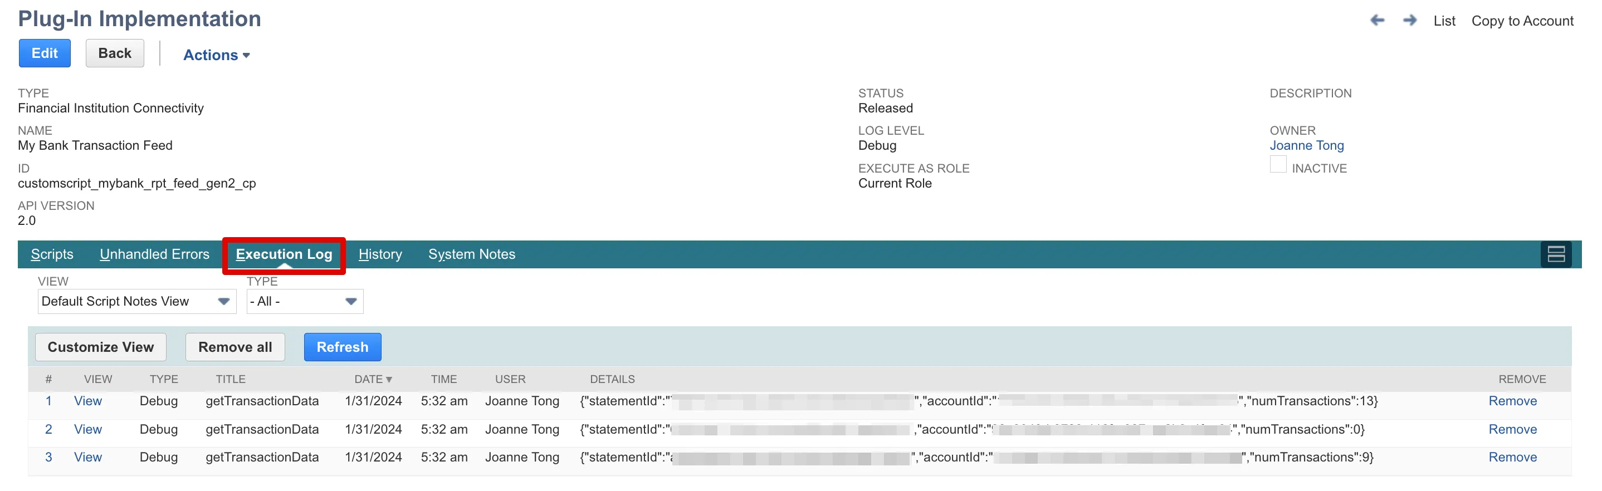Image resolution: width=1602 pixels, height=491 pixels.
Task: Open the View dropdown for script notes
Action: click(x=137, y=301)
